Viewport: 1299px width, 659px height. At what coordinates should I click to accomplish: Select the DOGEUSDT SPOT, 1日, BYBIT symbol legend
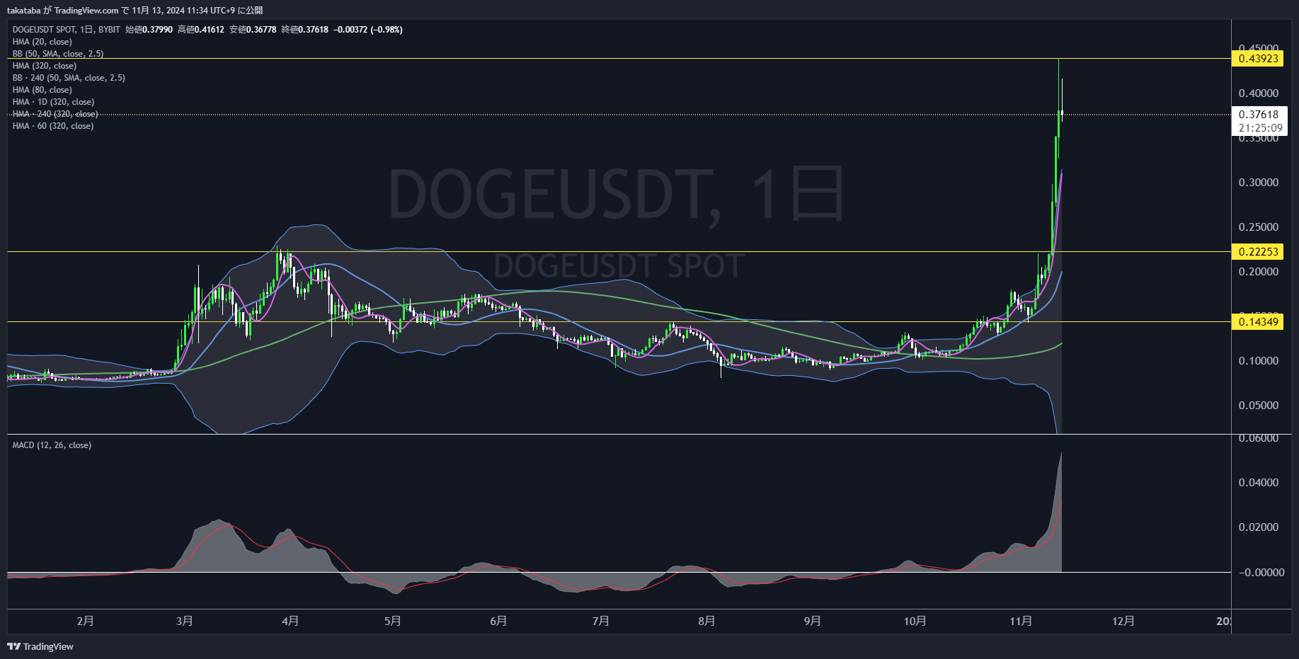coord(67,30)
